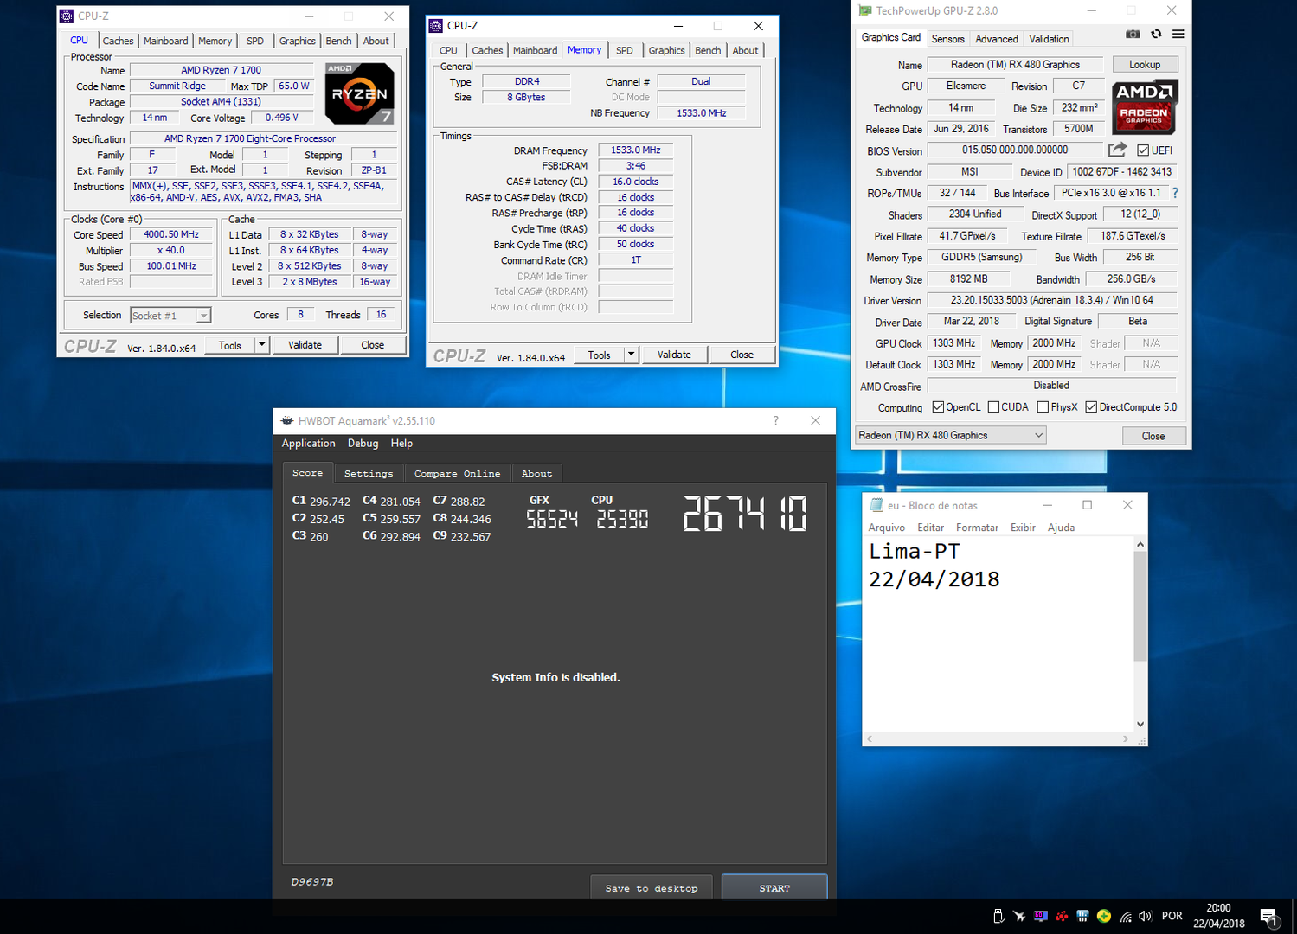Click the CPU-Z icon in the CPU window title bar
This screenshot has height=934, width=1297.
(x=67, y=16)
